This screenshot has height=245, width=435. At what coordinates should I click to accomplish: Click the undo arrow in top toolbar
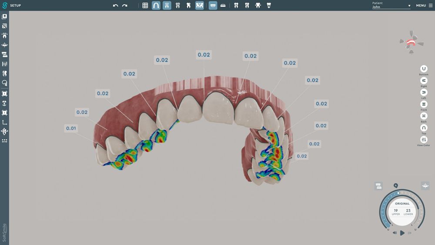tap(116, 5)
